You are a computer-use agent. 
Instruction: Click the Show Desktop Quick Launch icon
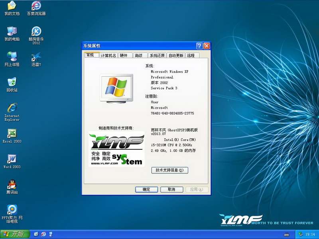51,234
